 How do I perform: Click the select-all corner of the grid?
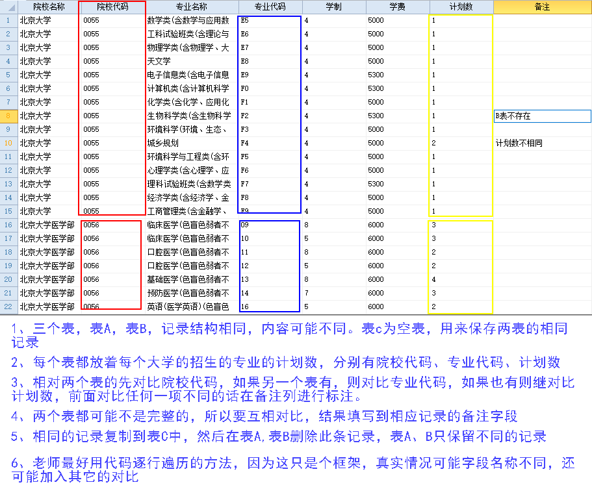[x=8, y=6]
